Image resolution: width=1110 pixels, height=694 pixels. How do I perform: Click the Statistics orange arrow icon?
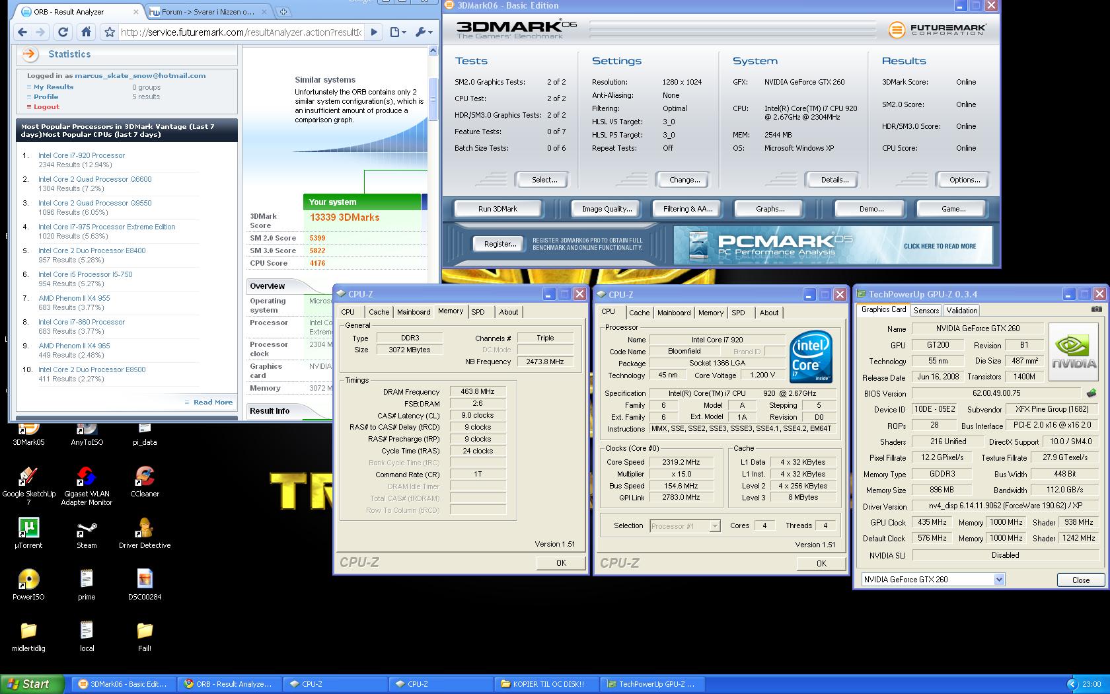pyautogui.click(x=29, y=54)
